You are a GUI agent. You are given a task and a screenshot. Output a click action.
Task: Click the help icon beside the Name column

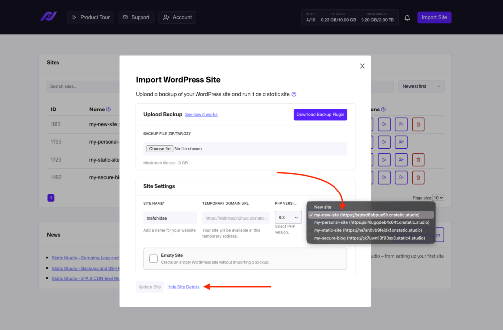coord(109,109)
